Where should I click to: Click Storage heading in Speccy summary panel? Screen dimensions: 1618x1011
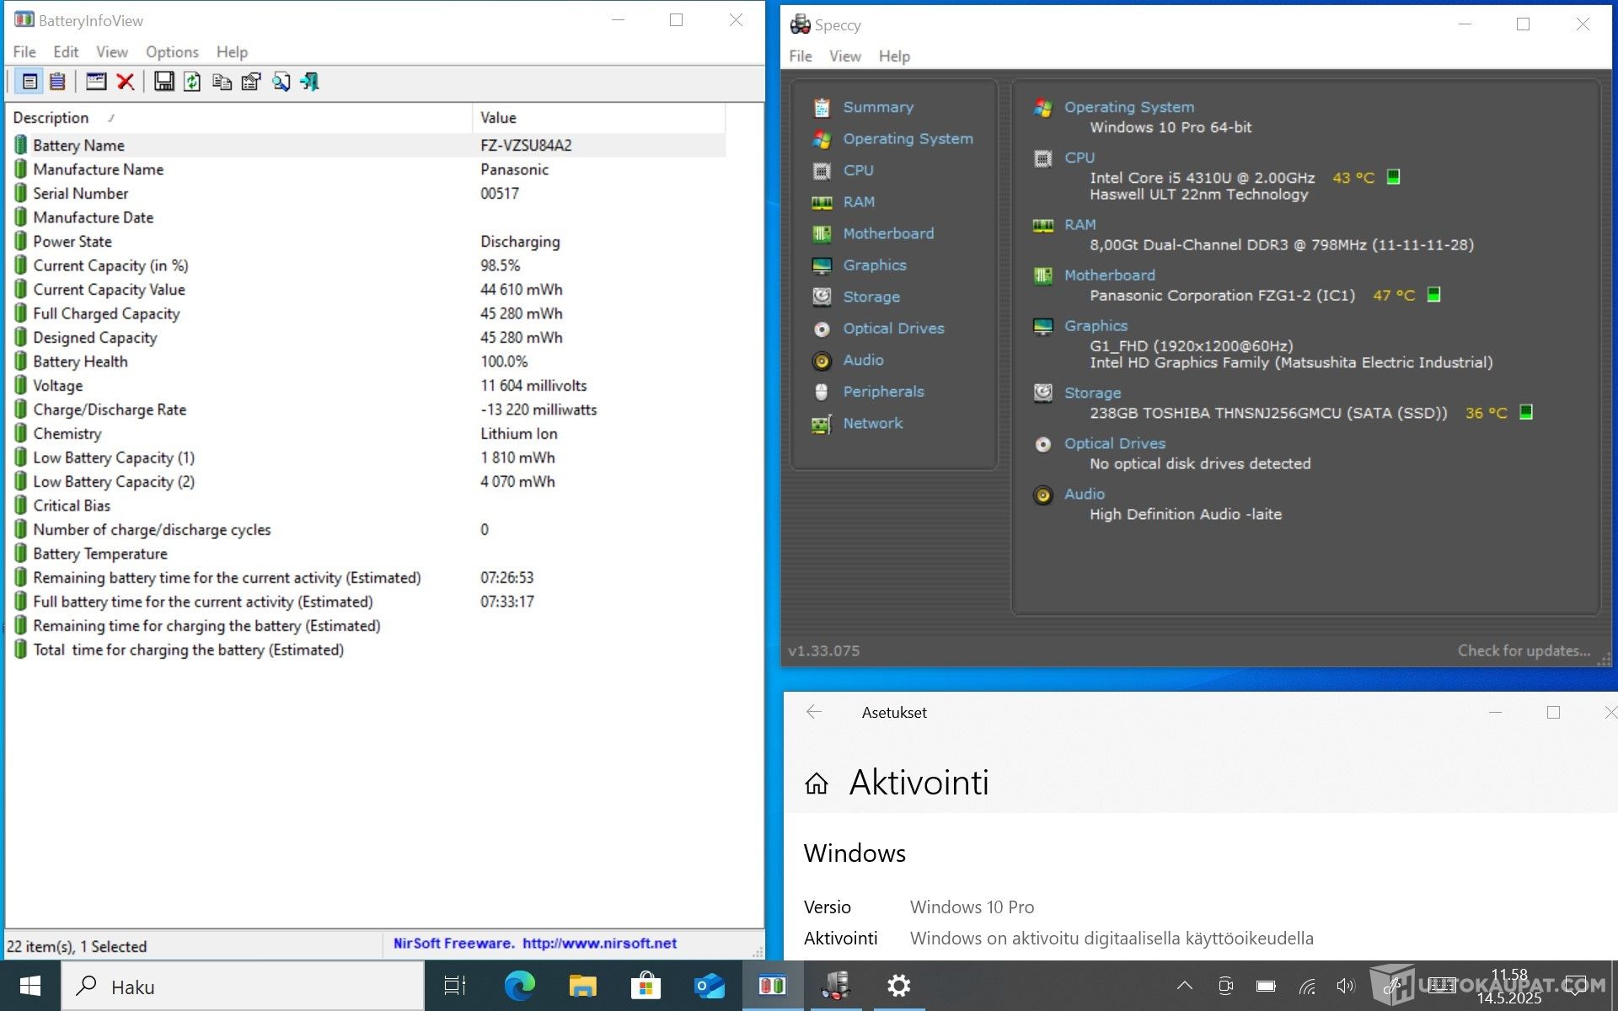click(x=1092, y=393)
